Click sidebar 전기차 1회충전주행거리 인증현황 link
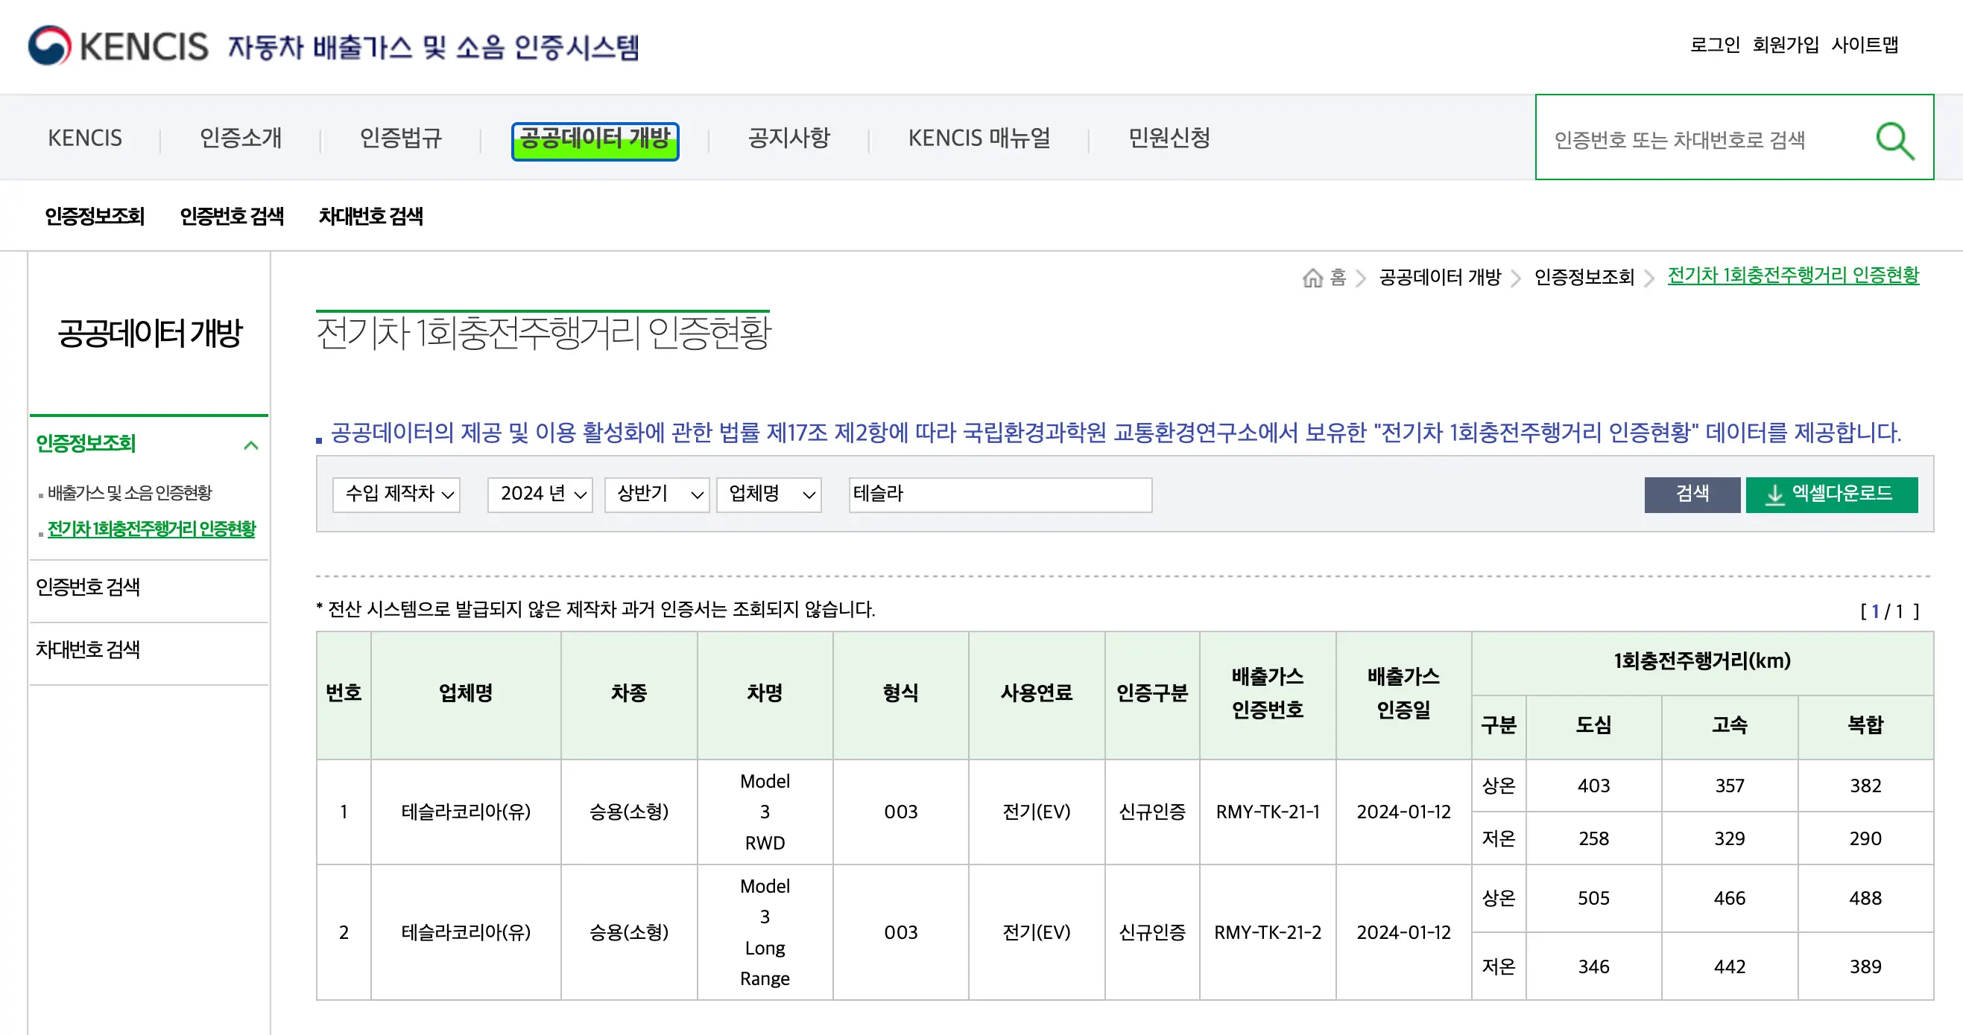Screen dimensions: 1963x1035 [151, 529]
